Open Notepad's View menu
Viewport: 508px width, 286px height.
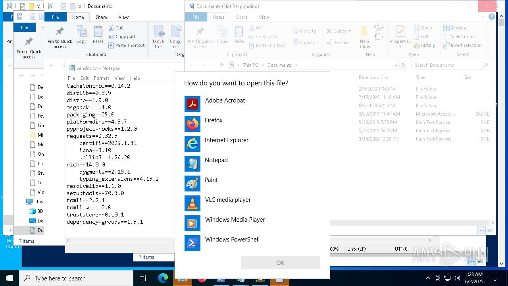pos(119,78)
